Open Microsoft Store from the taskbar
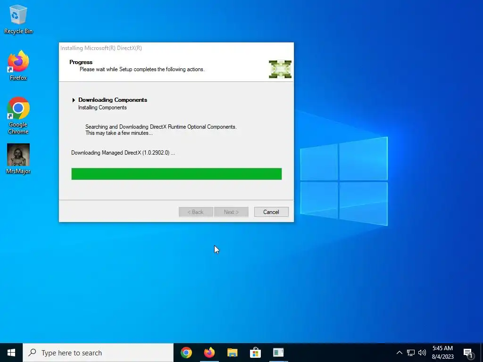Screen dimensions: 483x362 coord(255,353)
